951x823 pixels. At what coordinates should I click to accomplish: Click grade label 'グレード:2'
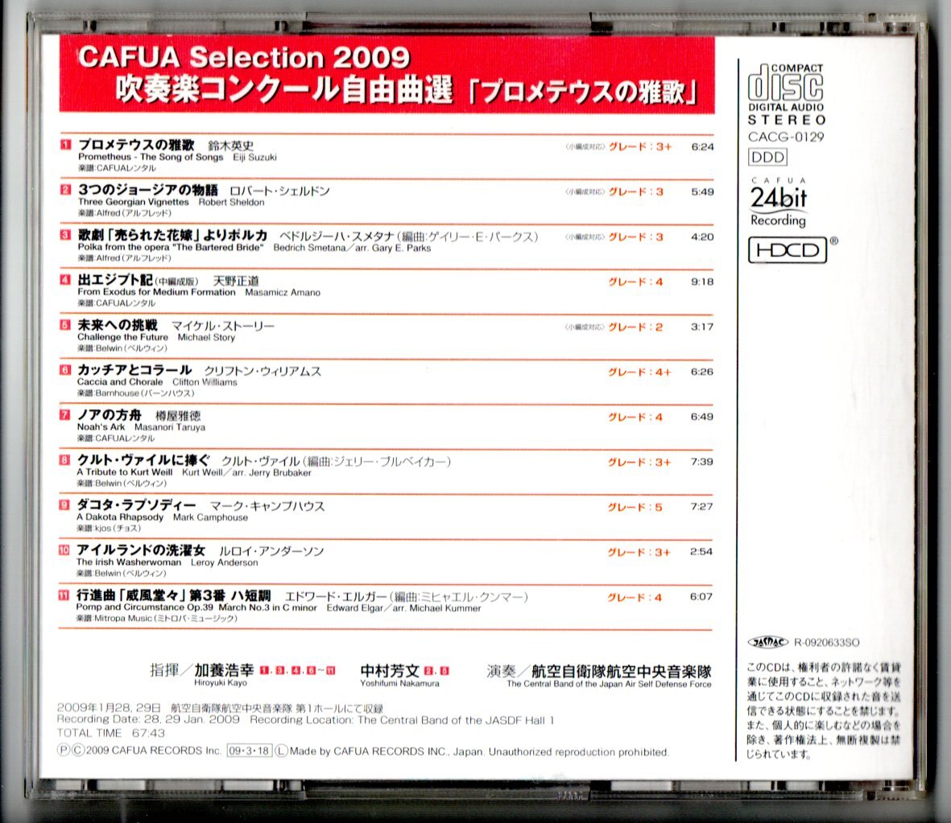point(635,327)
